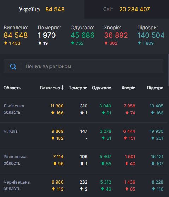169x197 pixels.
Task: Select the Львівська область row
Action: [83, 109]
